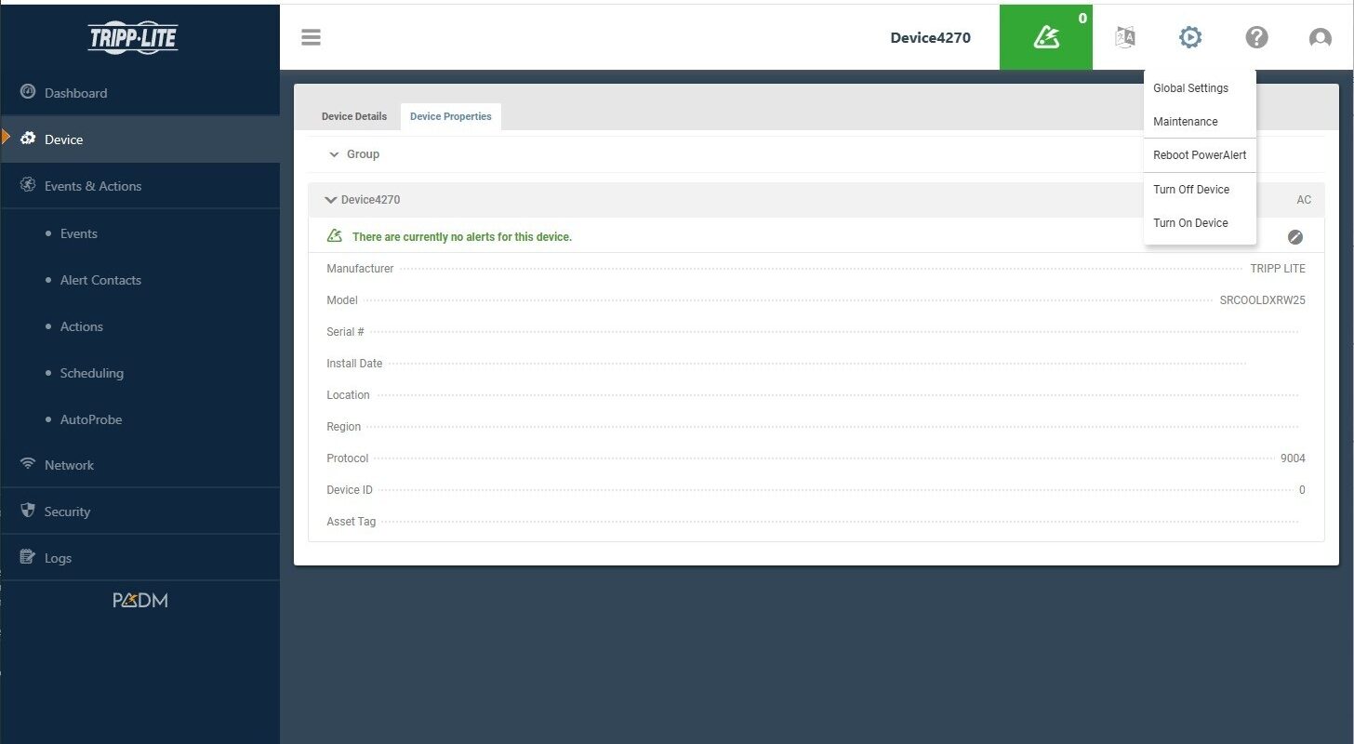The width and height of the screenshot is (1354, 744).
Task: Open the user profile icon
Action: pos(1320,38)
